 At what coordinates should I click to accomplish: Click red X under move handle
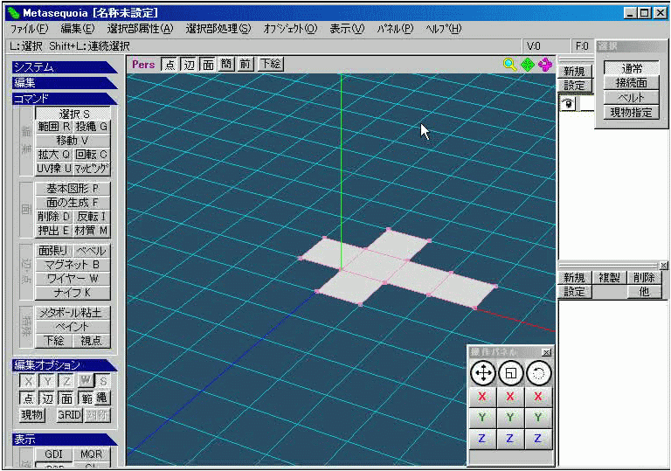click(x=482, y=397)
